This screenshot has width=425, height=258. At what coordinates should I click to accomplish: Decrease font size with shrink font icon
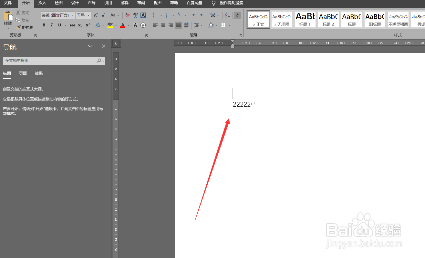(x=103, y=15)
